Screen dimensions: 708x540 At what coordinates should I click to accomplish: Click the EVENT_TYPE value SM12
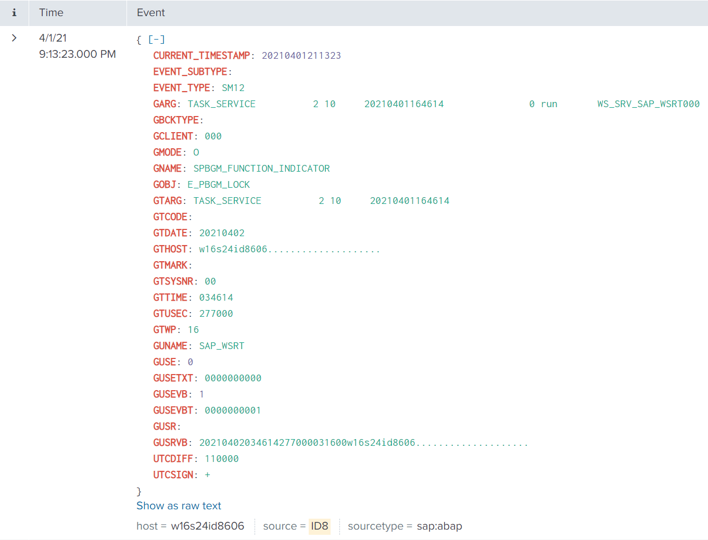point(233,88)
